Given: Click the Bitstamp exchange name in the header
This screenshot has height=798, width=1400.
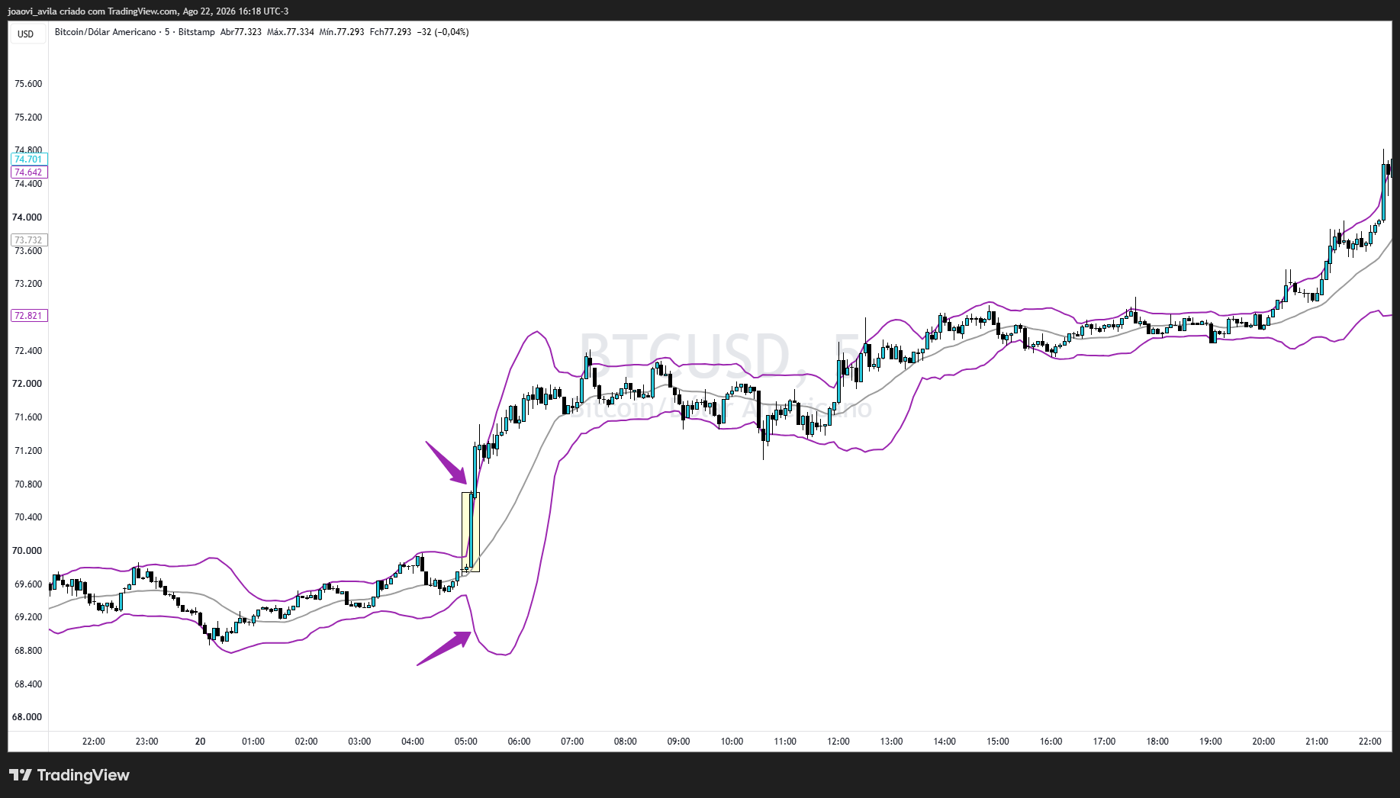Looking at the screenshot, I should (196, 32).
